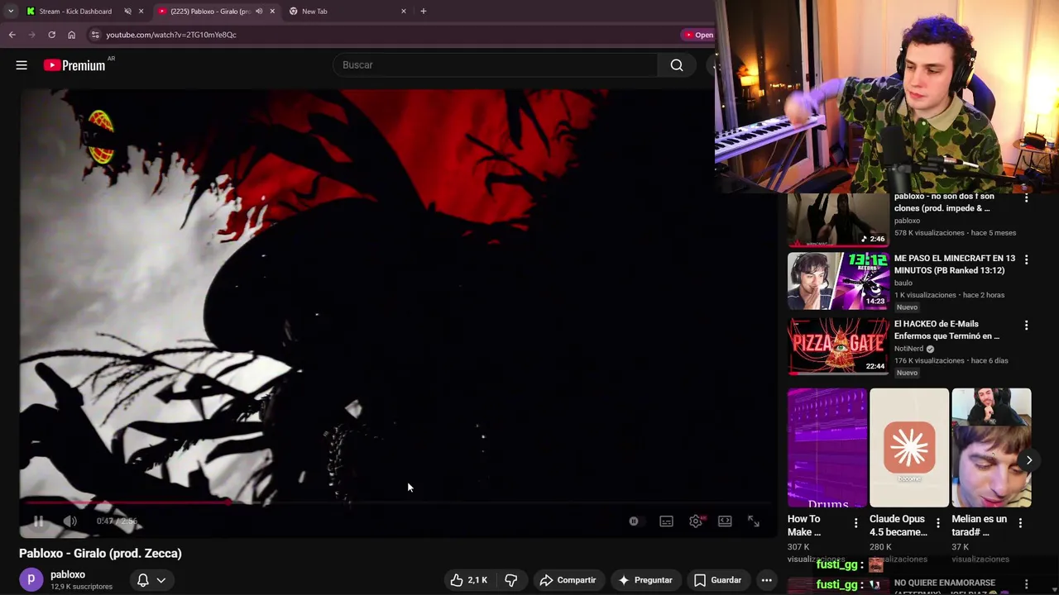Unmute the Kick Dashboard tab audio
The height and width of the screenshot is (595, 1059).
[127, 12]
